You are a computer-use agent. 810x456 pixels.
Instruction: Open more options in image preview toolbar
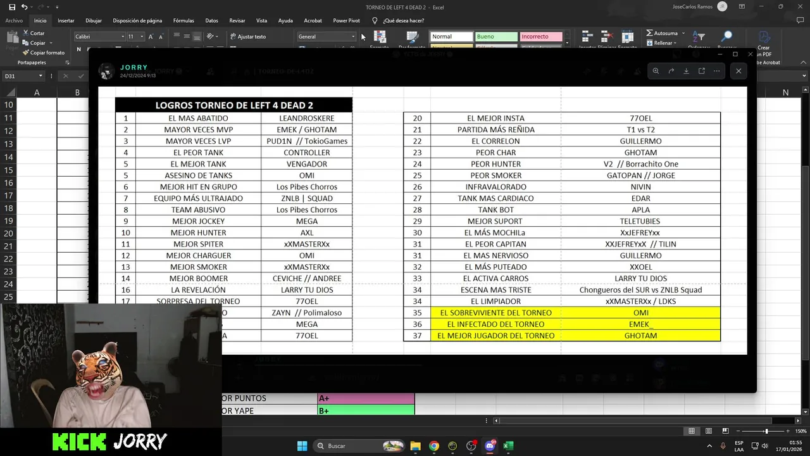click(x=716, y=71)
